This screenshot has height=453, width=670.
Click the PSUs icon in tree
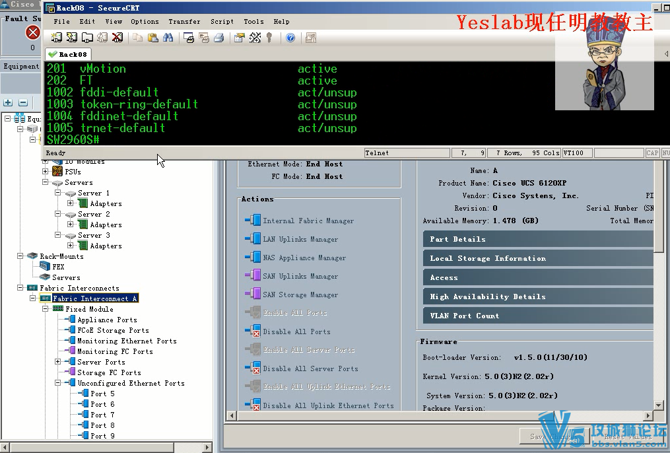point(57,172)
